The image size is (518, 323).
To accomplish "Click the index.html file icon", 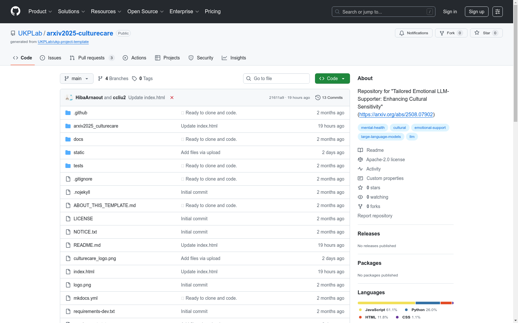I will click(x=68, y=272).
